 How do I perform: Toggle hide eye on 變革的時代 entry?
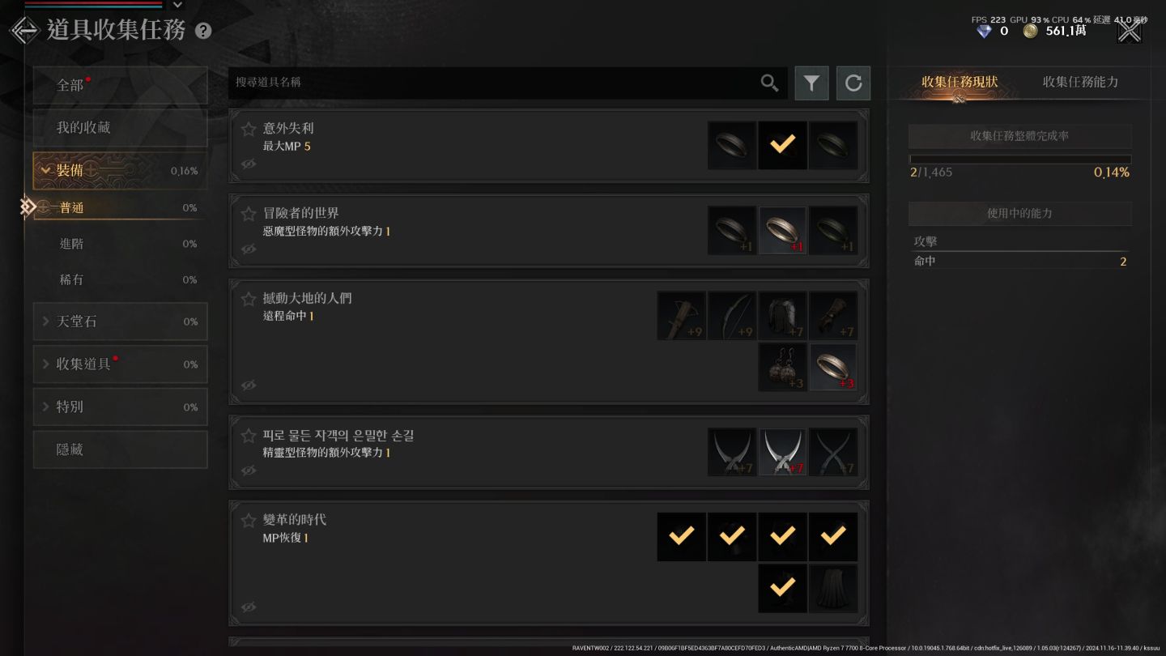pyautogui.click(x=249, y=607)
